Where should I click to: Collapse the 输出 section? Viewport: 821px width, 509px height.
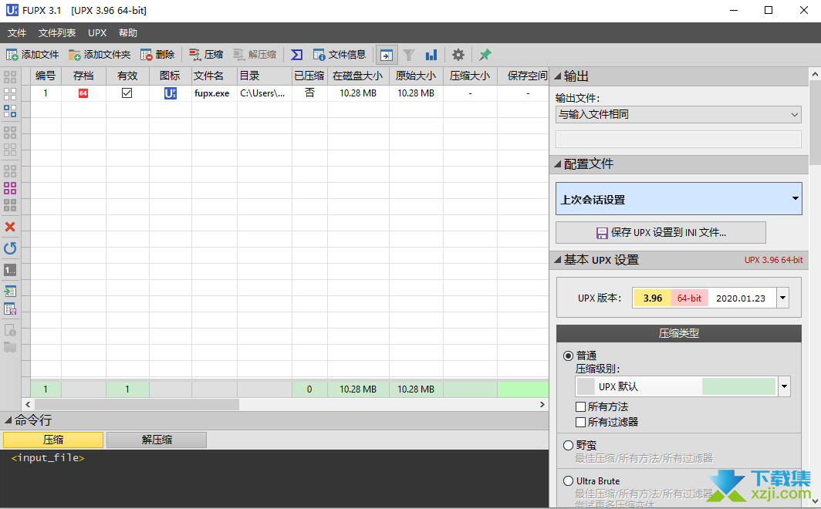coord(558,76)
